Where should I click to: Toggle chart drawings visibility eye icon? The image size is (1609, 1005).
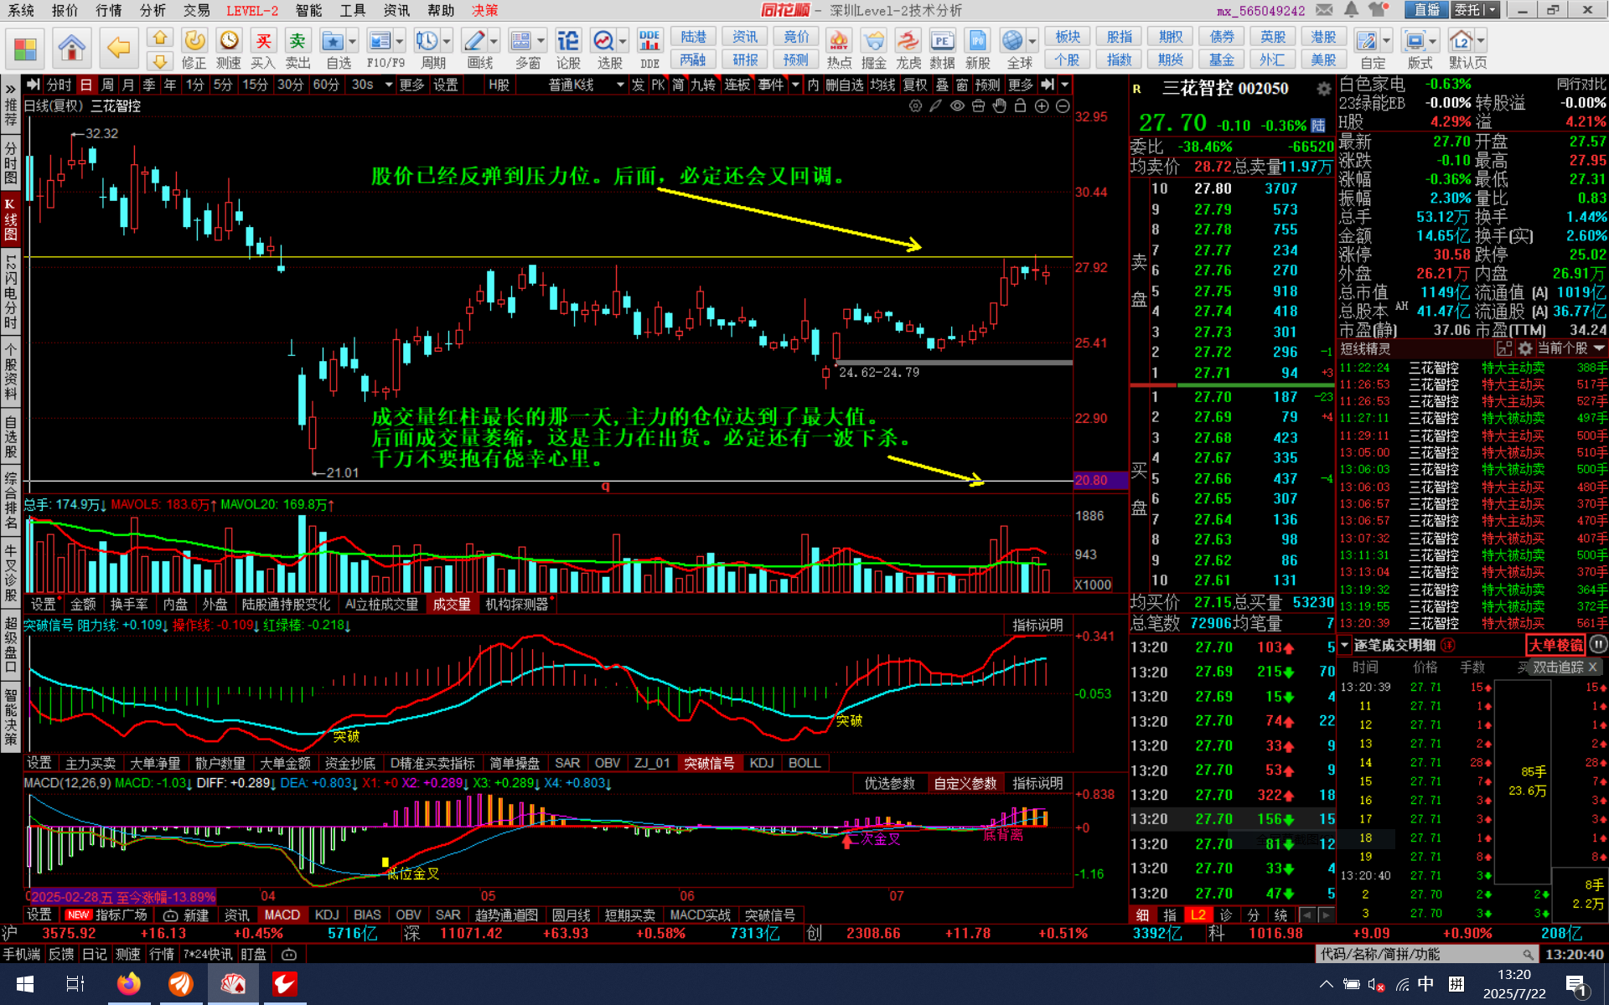[957, 106]
